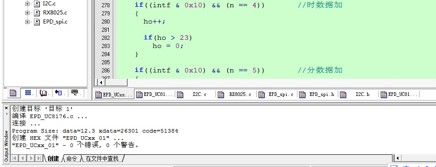Click line number 284 in editor gutter
This screenshot has width=436, height=167.
[105, 54]
